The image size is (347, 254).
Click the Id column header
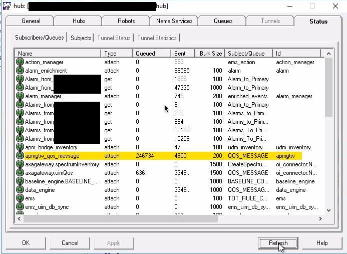[296, 54]
